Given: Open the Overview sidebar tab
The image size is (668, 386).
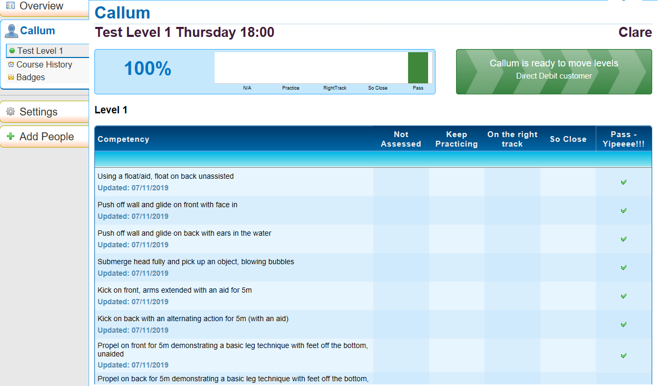Looking at the screenshot, I should [41, 6].
